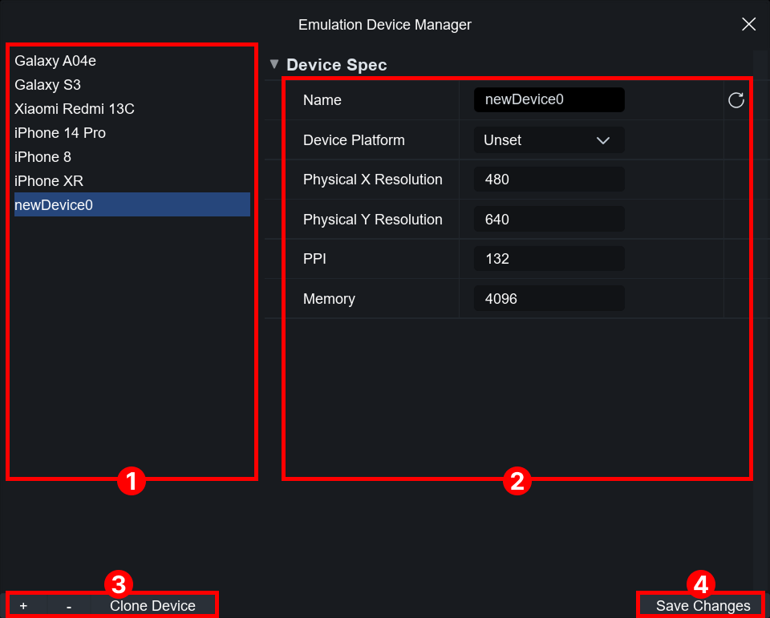Close the Emulation Device Manager dialog
This screenshot has height=618, width=770.
coord(748,24)
